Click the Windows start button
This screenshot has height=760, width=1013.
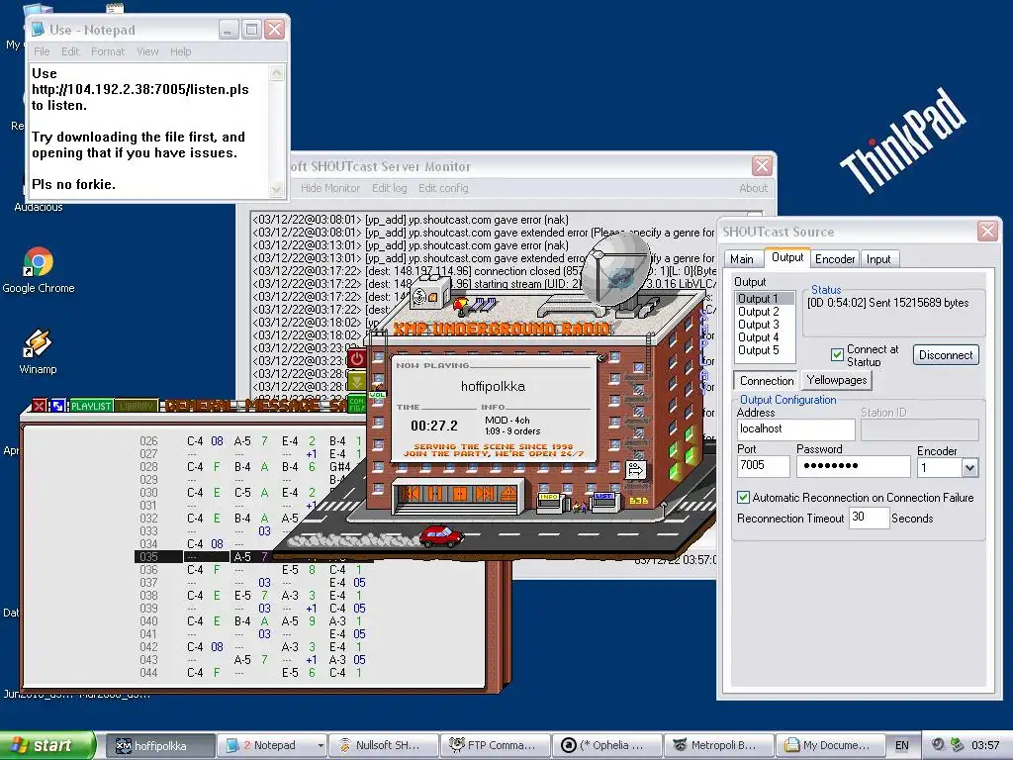click(x=46, y=745)
